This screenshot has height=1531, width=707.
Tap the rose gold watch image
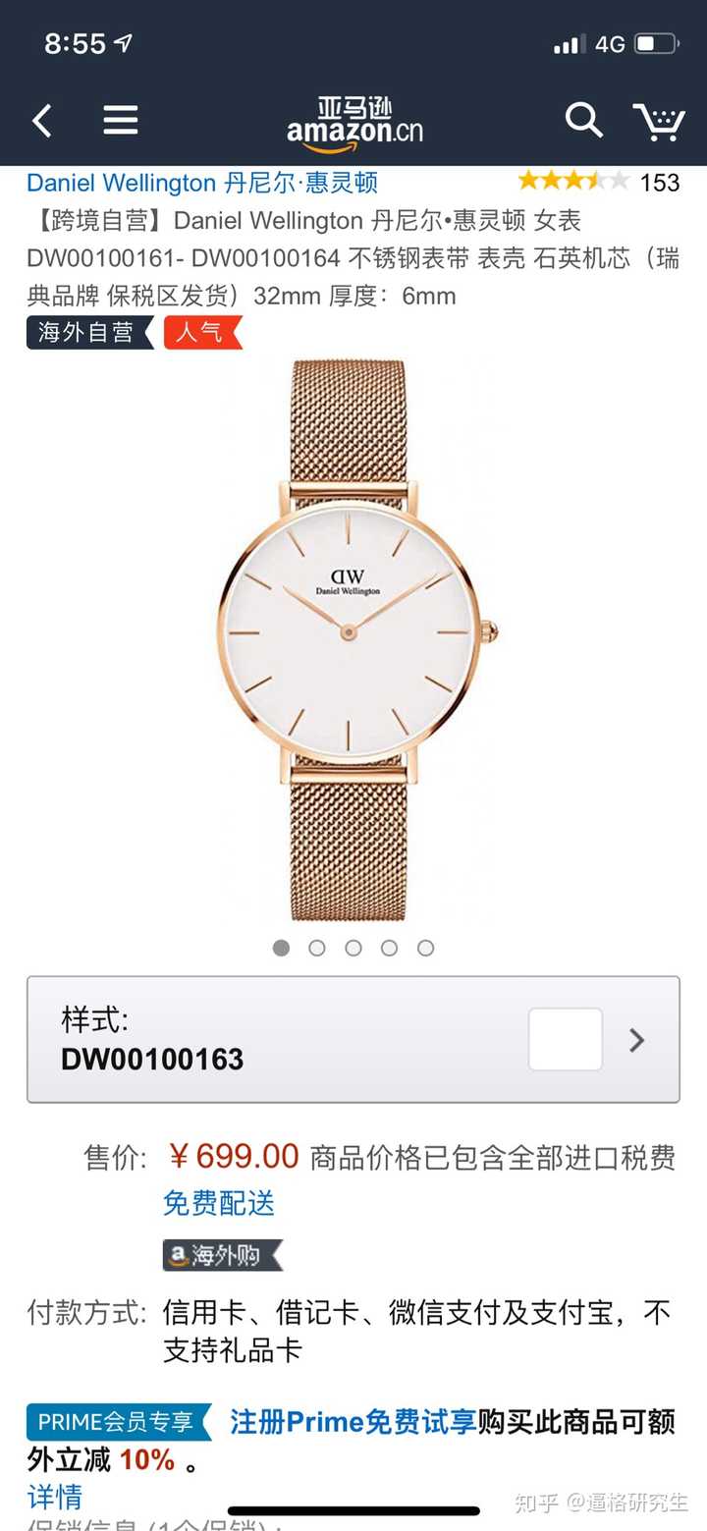click(353, 638)
